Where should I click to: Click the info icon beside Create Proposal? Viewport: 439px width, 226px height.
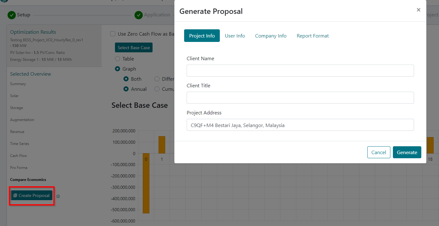[x=58, y=196]
